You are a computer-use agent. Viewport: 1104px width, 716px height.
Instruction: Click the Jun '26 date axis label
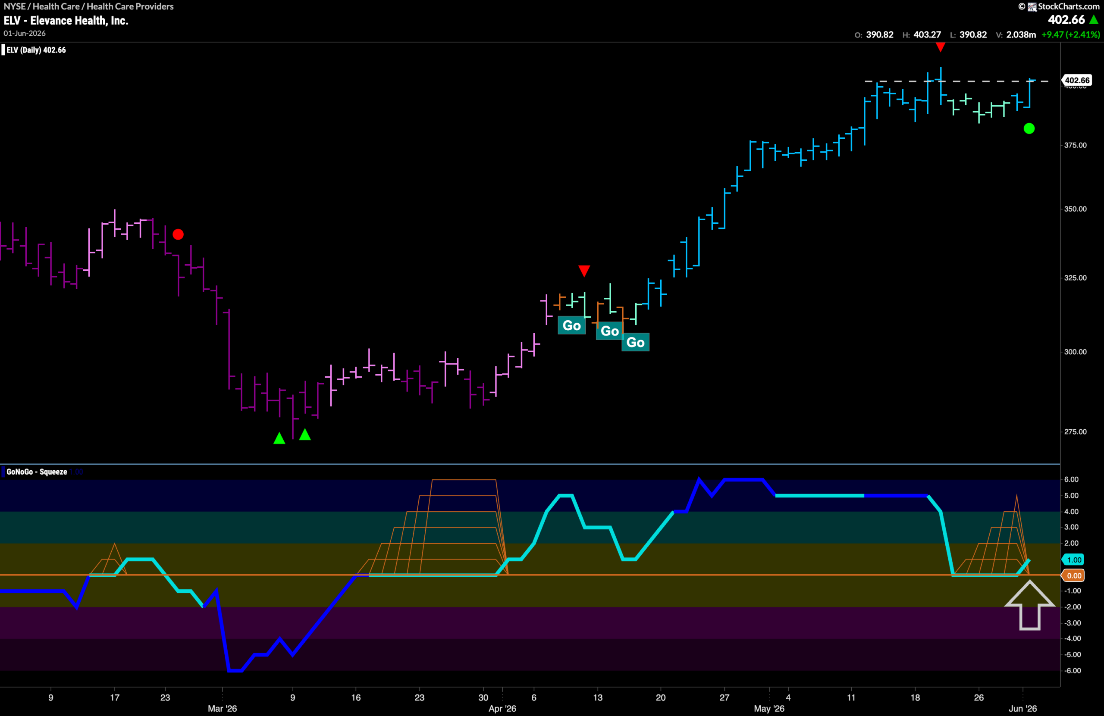1023,709
